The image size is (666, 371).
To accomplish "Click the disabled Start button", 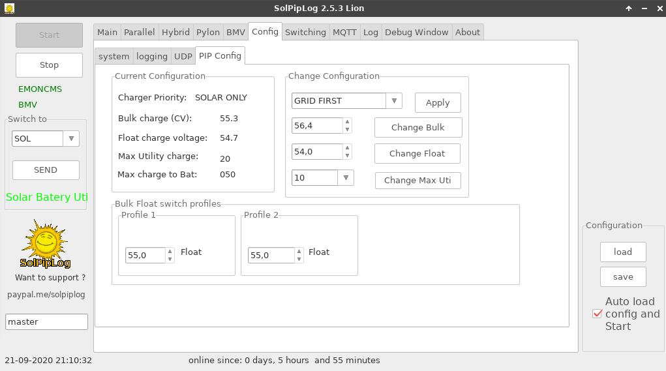I will [50, 35].
